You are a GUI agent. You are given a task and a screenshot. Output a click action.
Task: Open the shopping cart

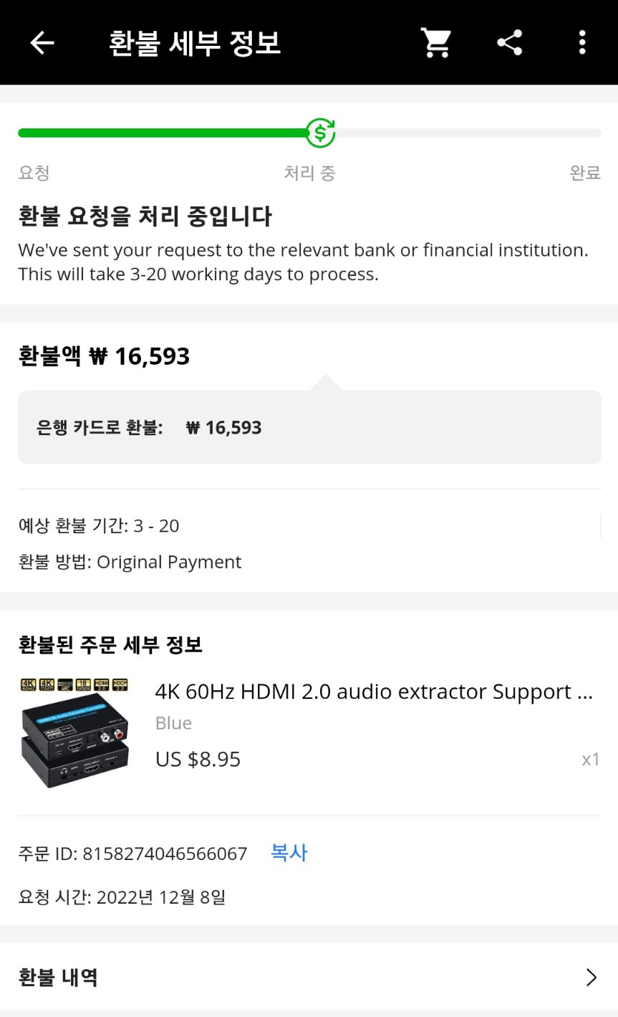pos(435,43)
